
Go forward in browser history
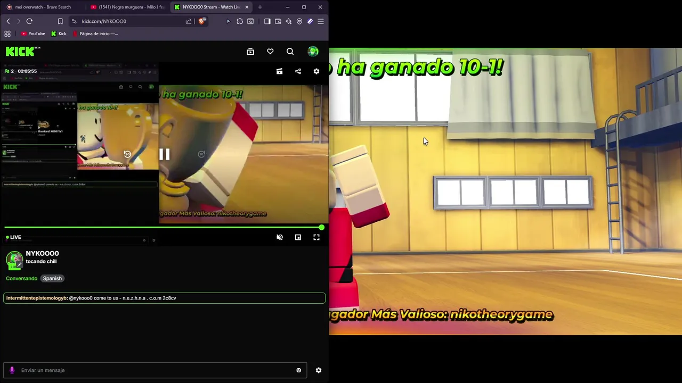[x=18, y=21]
